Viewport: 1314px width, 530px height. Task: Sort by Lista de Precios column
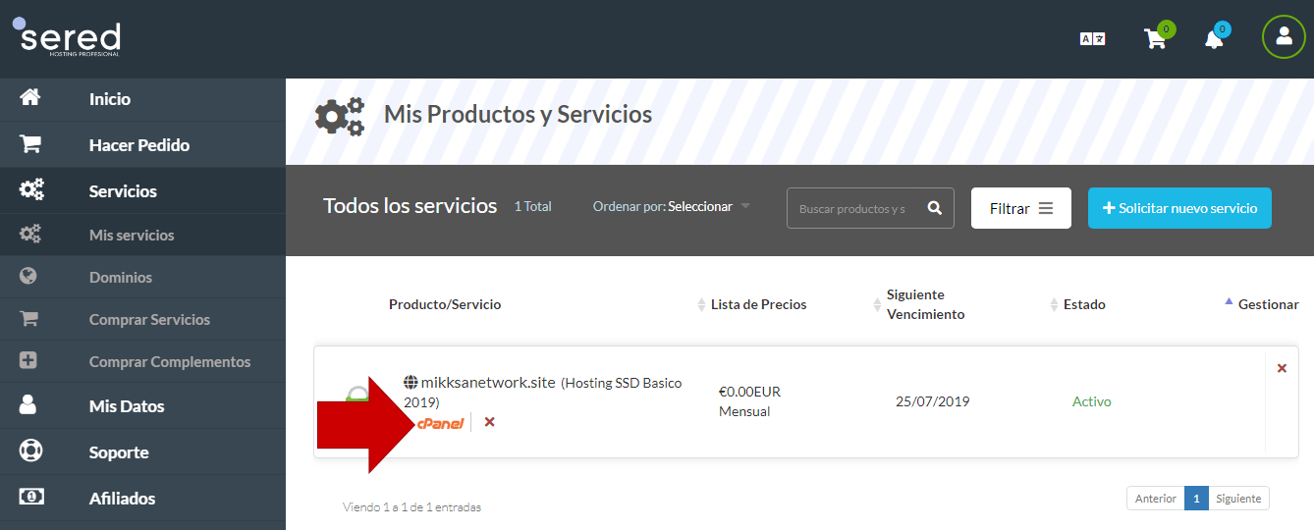pyautogui.click(x=758, y=304)
